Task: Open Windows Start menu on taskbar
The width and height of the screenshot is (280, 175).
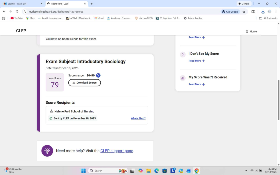Action: [x=83, y=171]
